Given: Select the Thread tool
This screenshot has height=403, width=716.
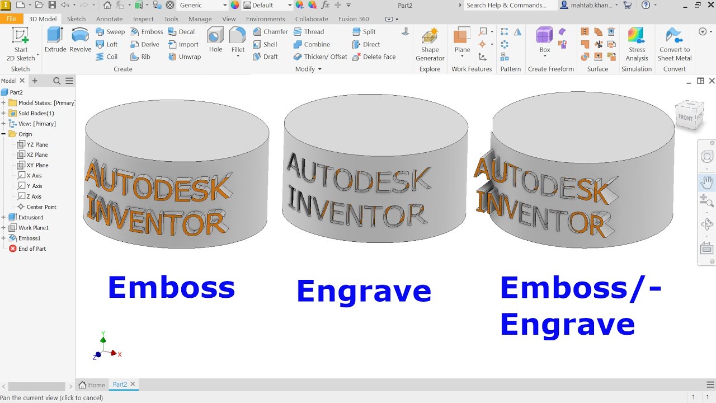Looking at the screenshot, I should (x=308, y=32).
